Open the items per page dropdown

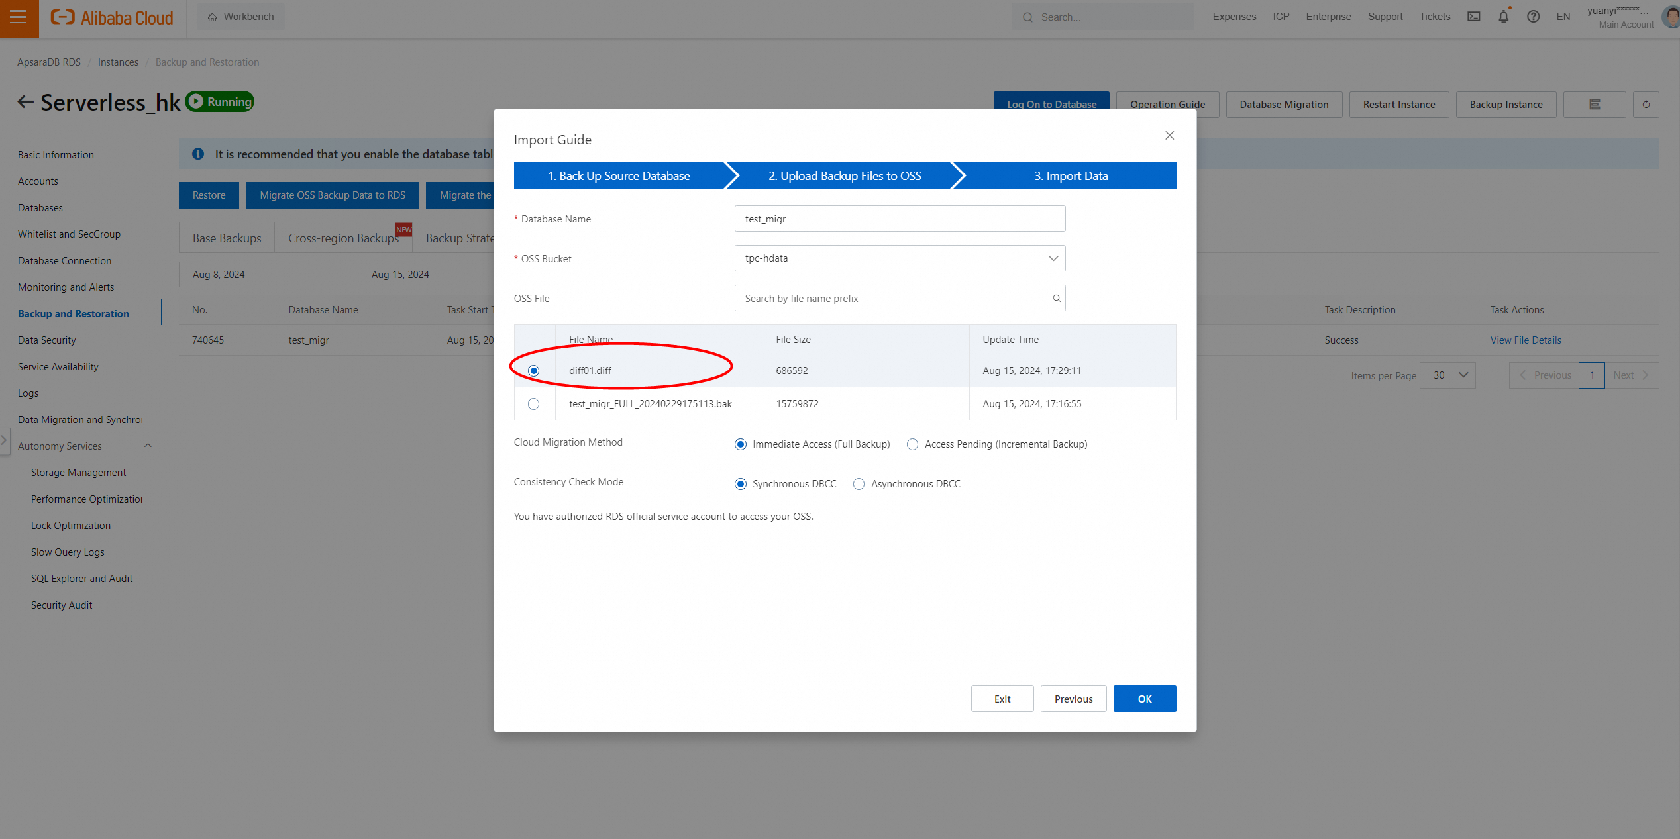coord(1447,375)
